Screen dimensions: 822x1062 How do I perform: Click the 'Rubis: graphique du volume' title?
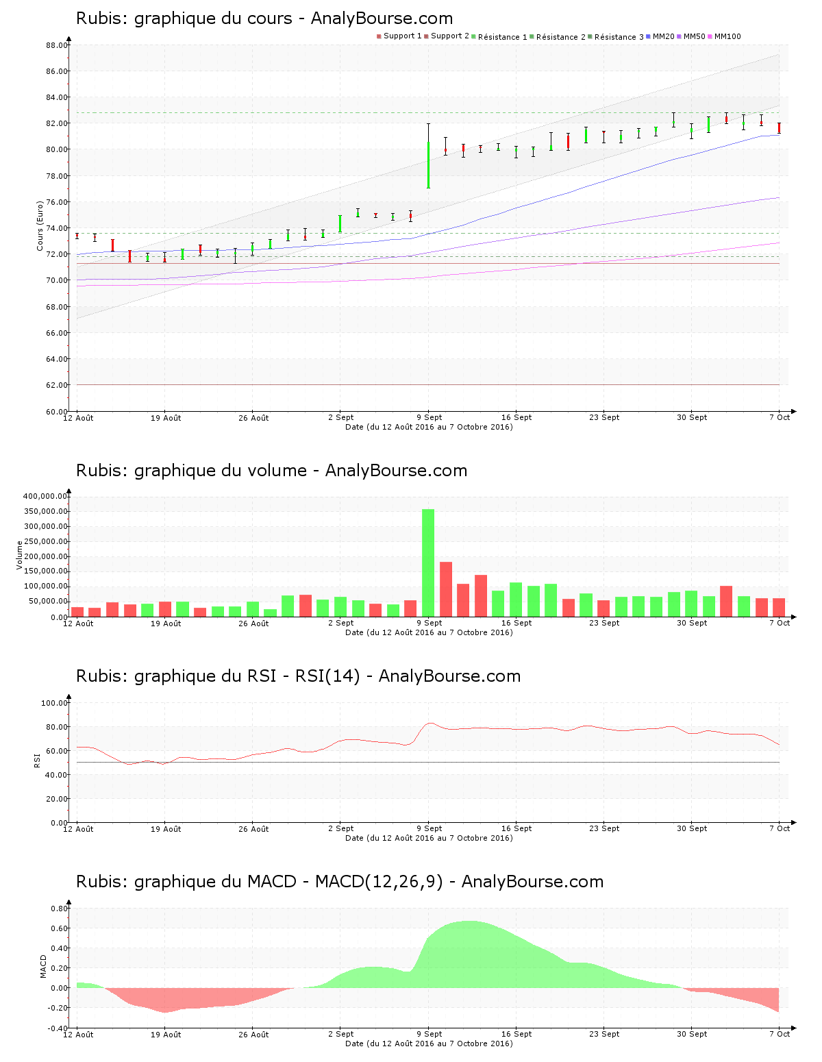(271, 471)
